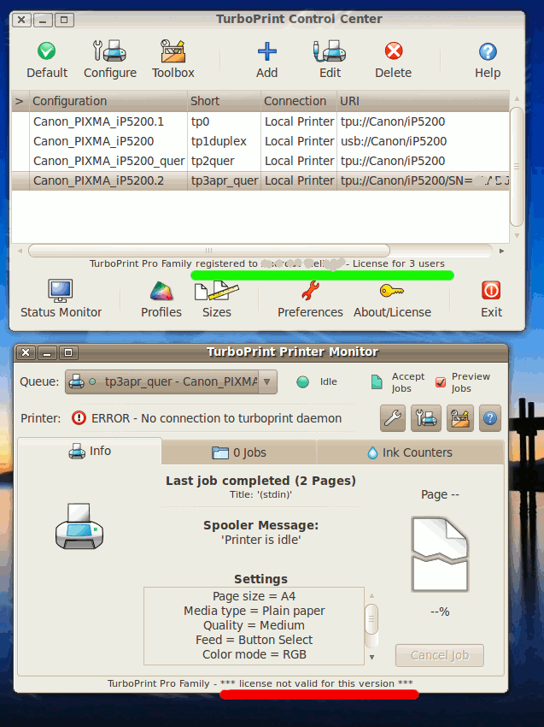Image resolution: width=544 pixels, height=727 pixels.
Task: Click the leading arrow column header
Action: [20, 101]
